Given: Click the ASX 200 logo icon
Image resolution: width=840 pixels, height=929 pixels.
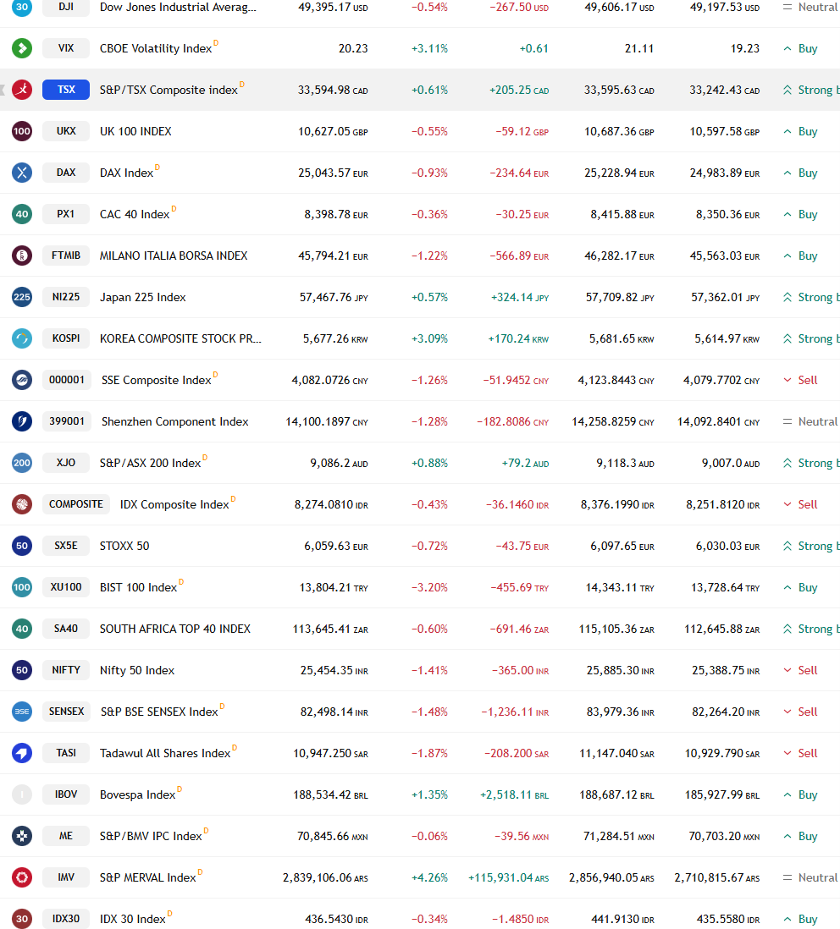Looking at the screenshot, I should pyautogui.click(x=22, y=464).
